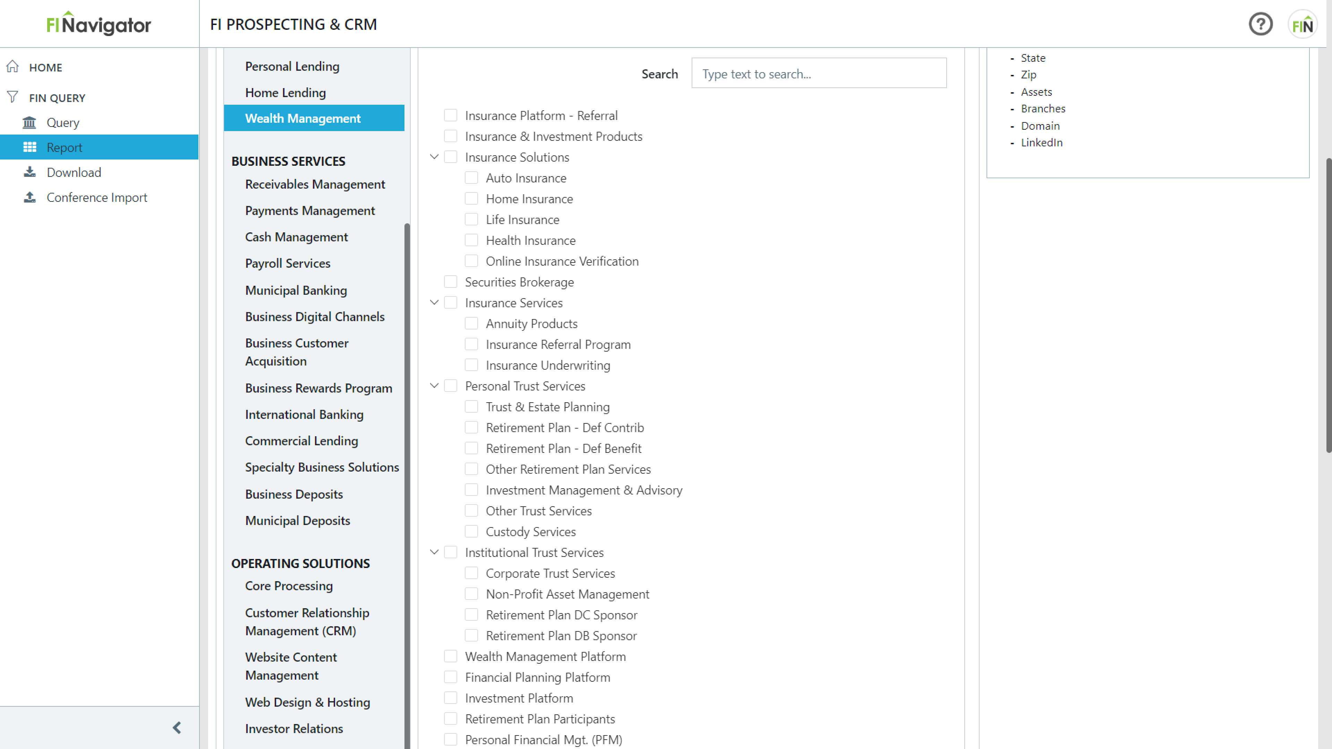
Task: Click the Download tray icon
Action: tap(29, 172)
